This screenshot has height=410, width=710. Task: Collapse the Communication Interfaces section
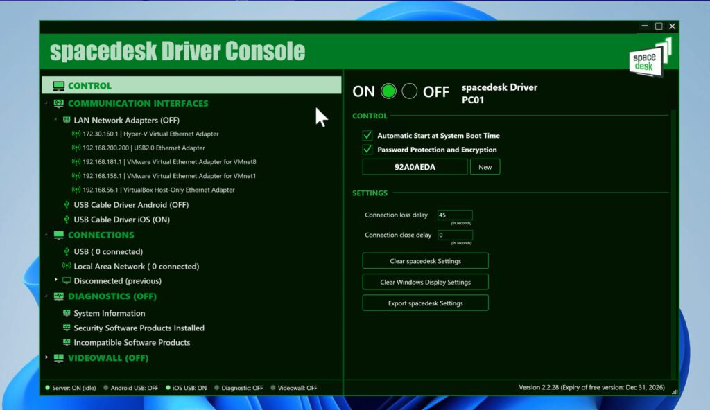coord(46,103)
